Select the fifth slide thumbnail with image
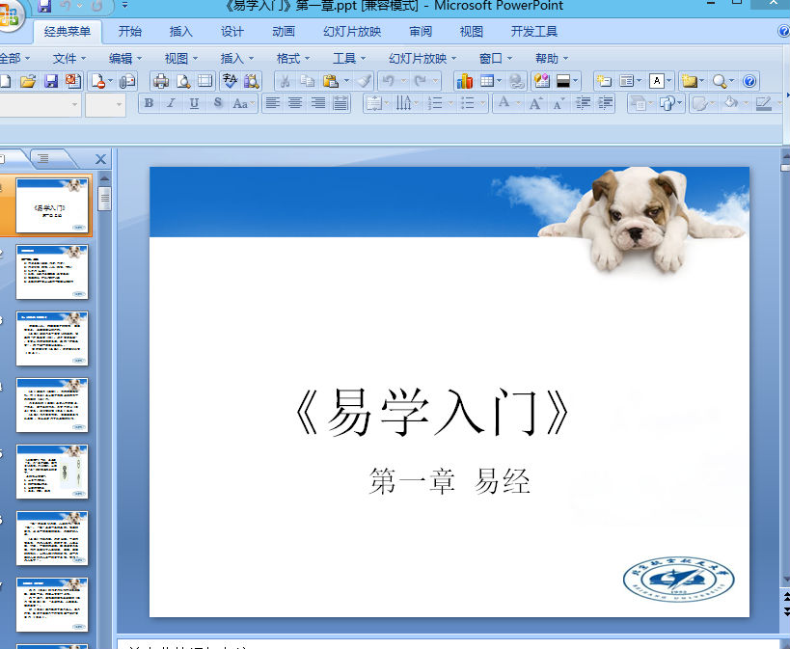 click(52, 472)
